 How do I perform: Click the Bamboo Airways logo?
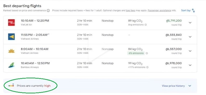(11, 65)
